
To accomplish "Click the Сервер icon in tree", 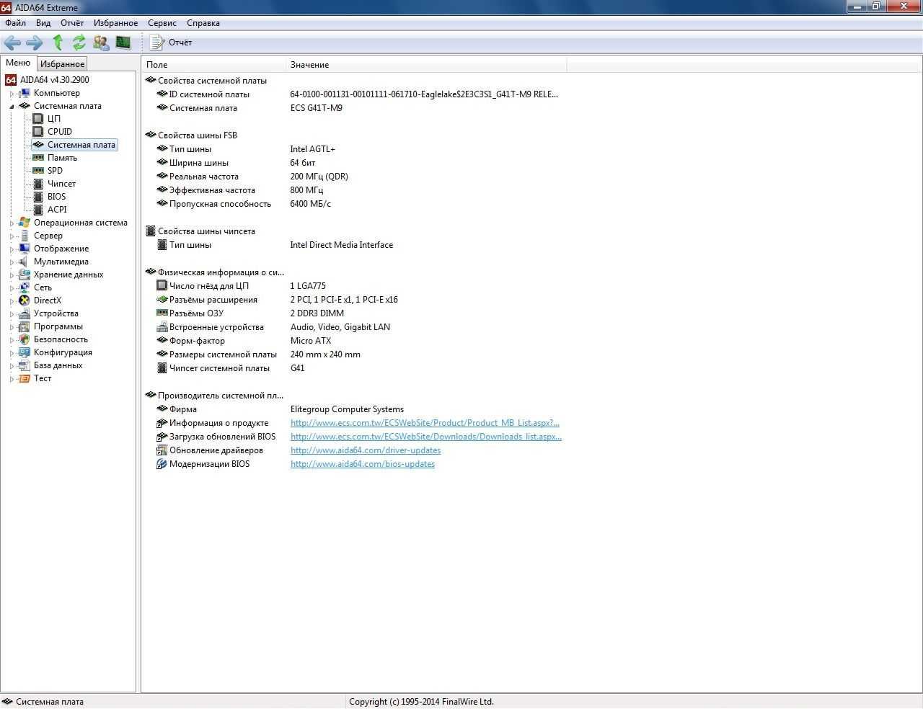I will click(25, 236).
